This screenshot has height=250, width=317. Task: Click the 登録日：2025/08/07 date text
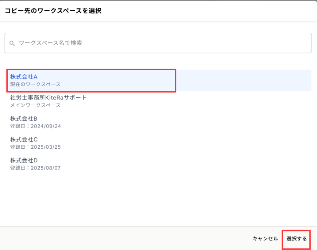35,168
